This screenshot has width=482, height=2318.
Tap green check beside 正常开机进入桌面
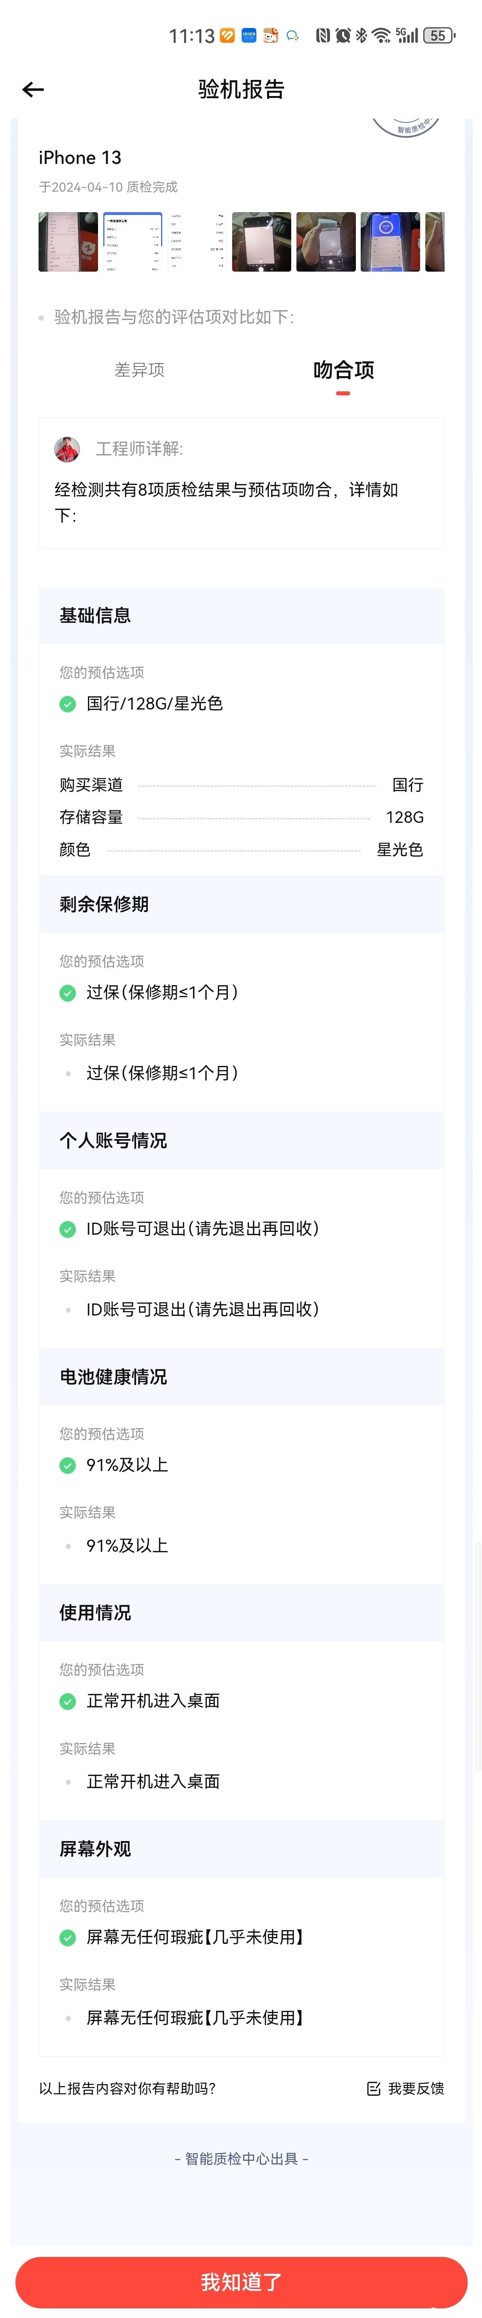point(67,1701)
